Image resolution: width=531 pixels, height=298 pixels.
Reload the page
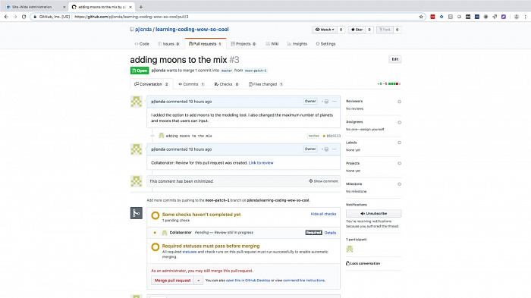click(24, 17)
